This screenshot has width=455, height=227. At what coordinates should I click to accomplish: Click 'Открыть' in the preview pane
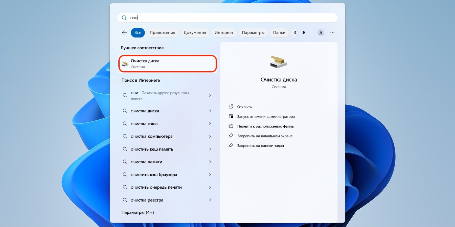pos(244,107)
